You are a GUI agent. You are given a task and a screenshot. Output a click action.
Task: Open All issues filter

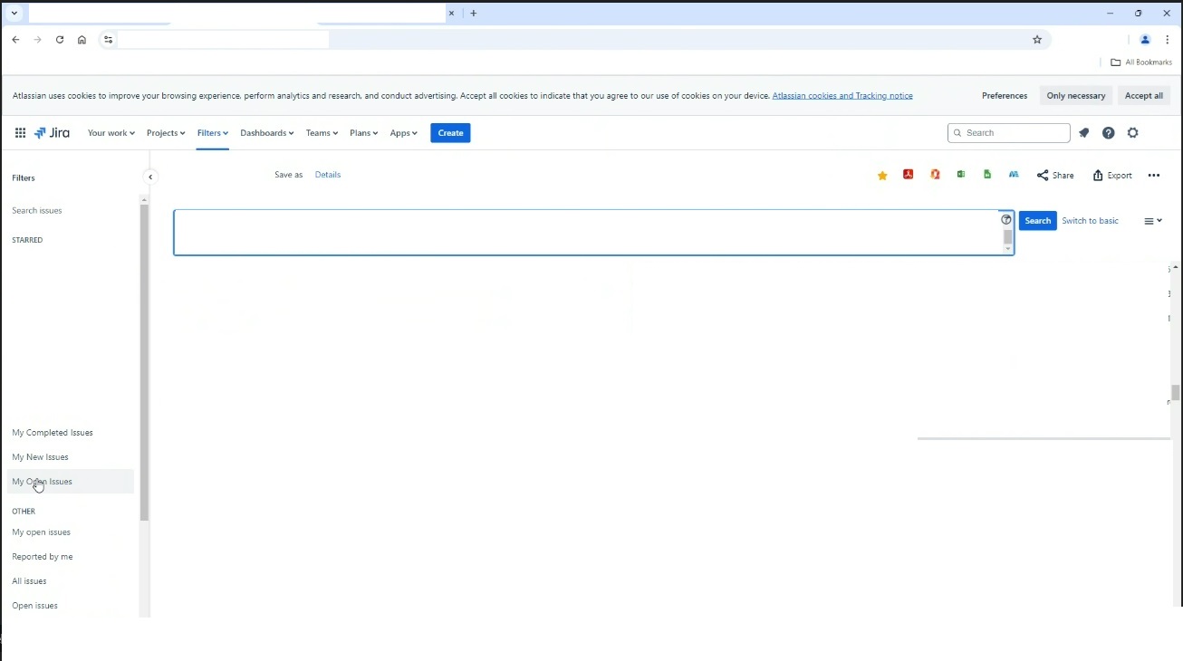pyautogui.click(x=29, y=581)
